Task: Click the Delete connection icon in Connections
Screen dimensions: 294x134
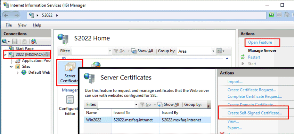Action: [x=34, y=41]
